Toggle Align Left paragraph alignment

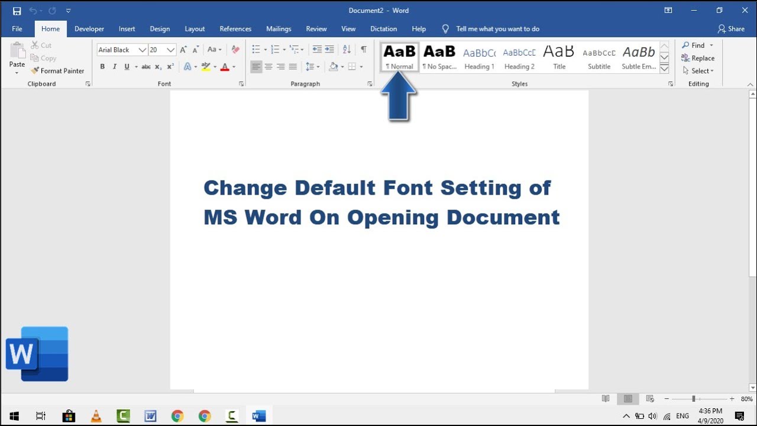[x=256, y=67]
